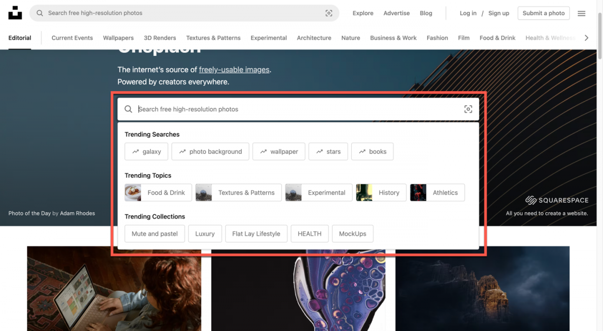The width and height of the screenshot is (603, 331).
Task: Select trending search books
Action: [x=372, y=151]
